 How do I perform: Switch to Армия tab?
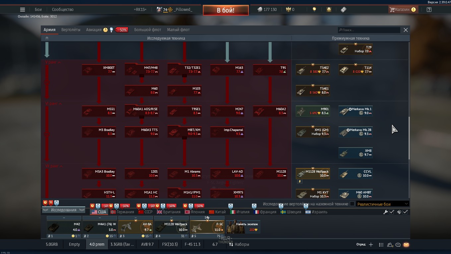click(49, 30)
